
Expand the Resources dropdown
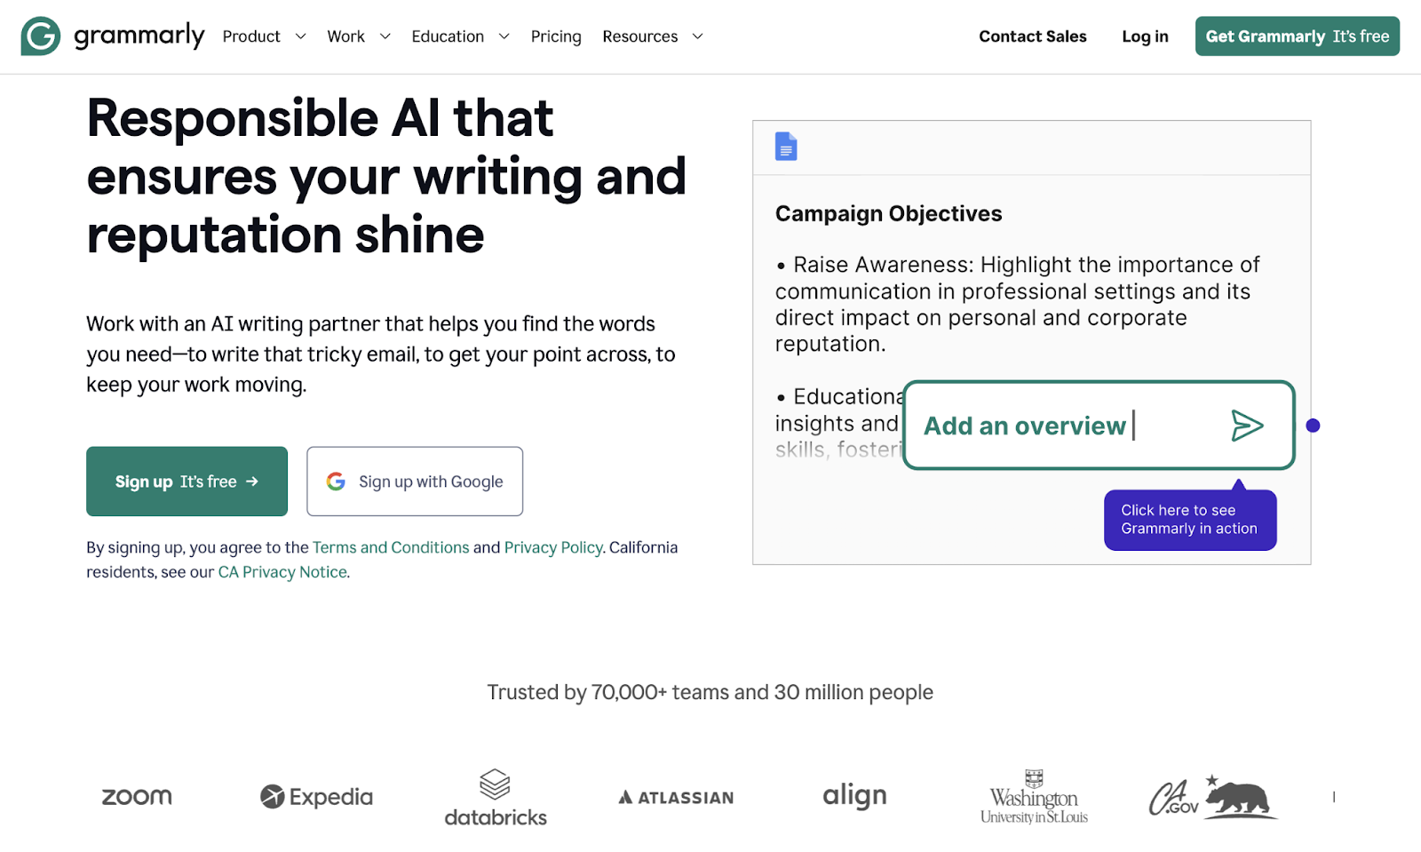point(651,36)
